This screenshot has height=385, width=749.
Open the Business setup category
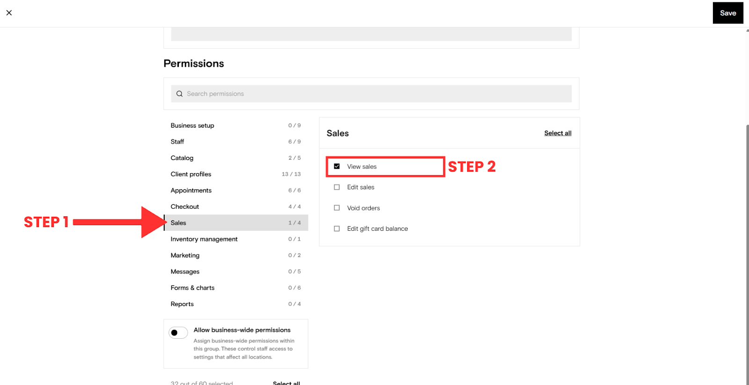(x=236, y=125)
